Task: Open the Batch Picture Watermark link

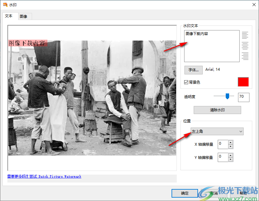Action: tap(44, 176)
